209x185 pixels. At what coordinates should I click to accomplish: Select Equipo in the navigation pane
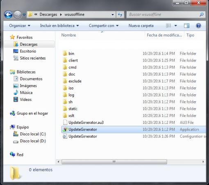point(23,127)
